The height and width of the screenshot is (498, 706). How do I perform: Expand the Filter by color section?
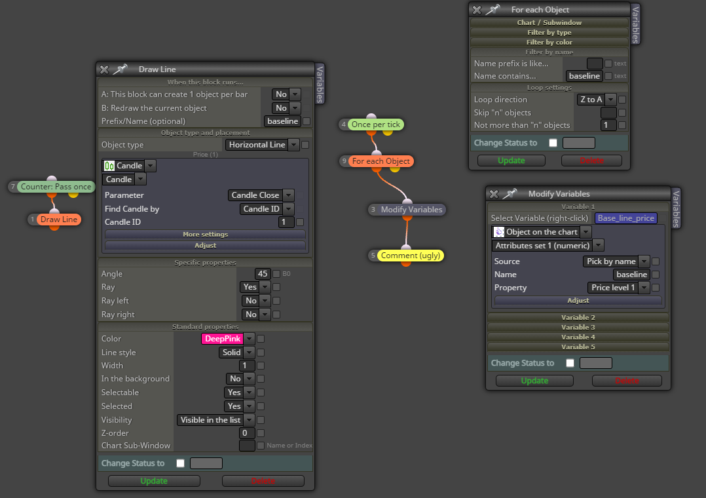549,43
